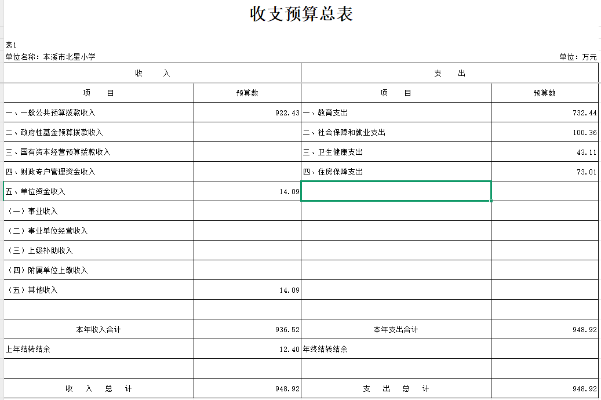
Task: Select the 四、财政专户管理资金收入 cell
Action: 99,172
